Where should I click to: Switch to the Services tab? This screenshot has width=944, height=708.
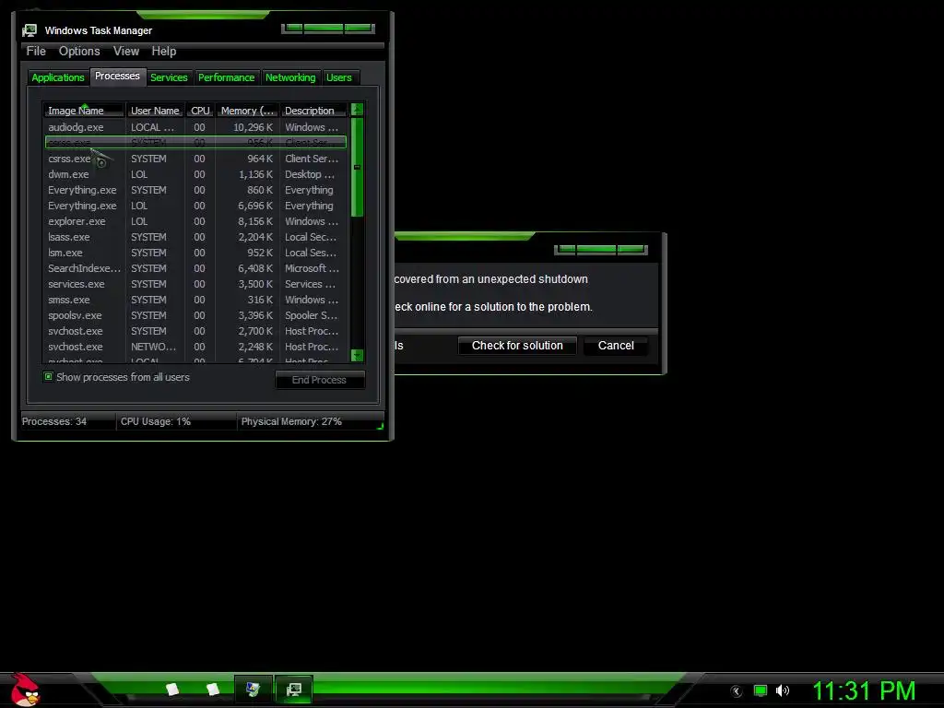(170, 77)
